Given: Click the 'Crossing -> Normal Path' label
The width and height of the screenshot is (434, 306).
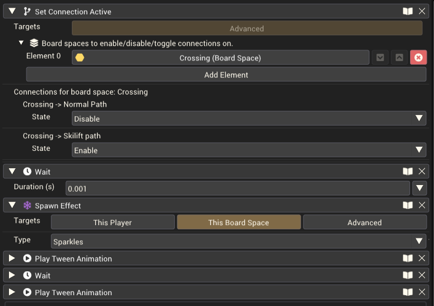Looking at the screenshot, I should (x=65, y=104).
